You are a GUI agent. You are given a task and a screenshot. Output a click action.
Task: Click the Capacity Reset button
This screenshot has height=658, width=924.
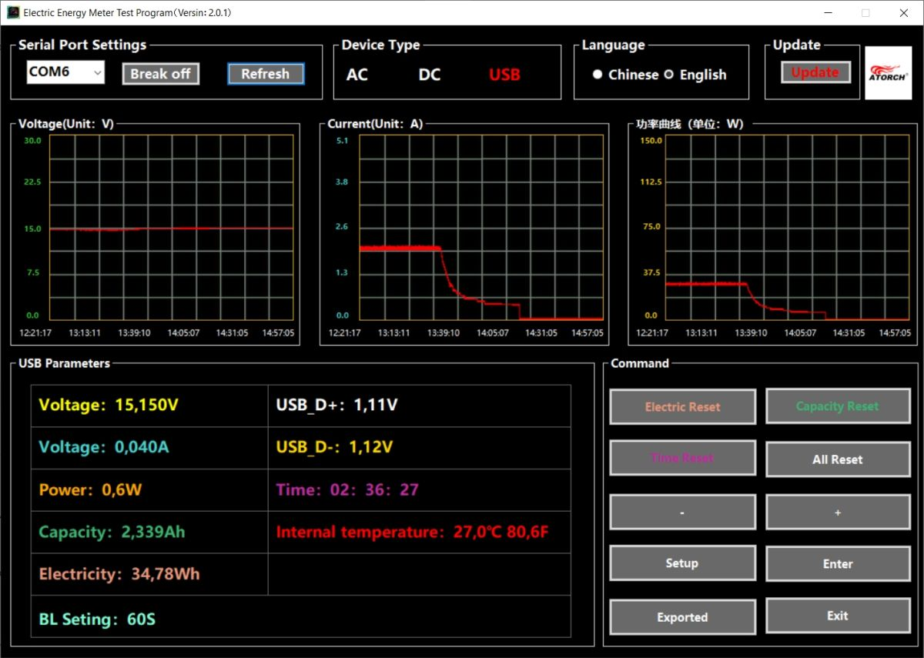coord(838,406)
